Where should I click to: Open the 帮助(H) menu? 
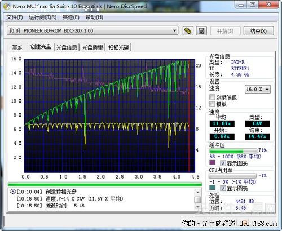coord(94,17)
